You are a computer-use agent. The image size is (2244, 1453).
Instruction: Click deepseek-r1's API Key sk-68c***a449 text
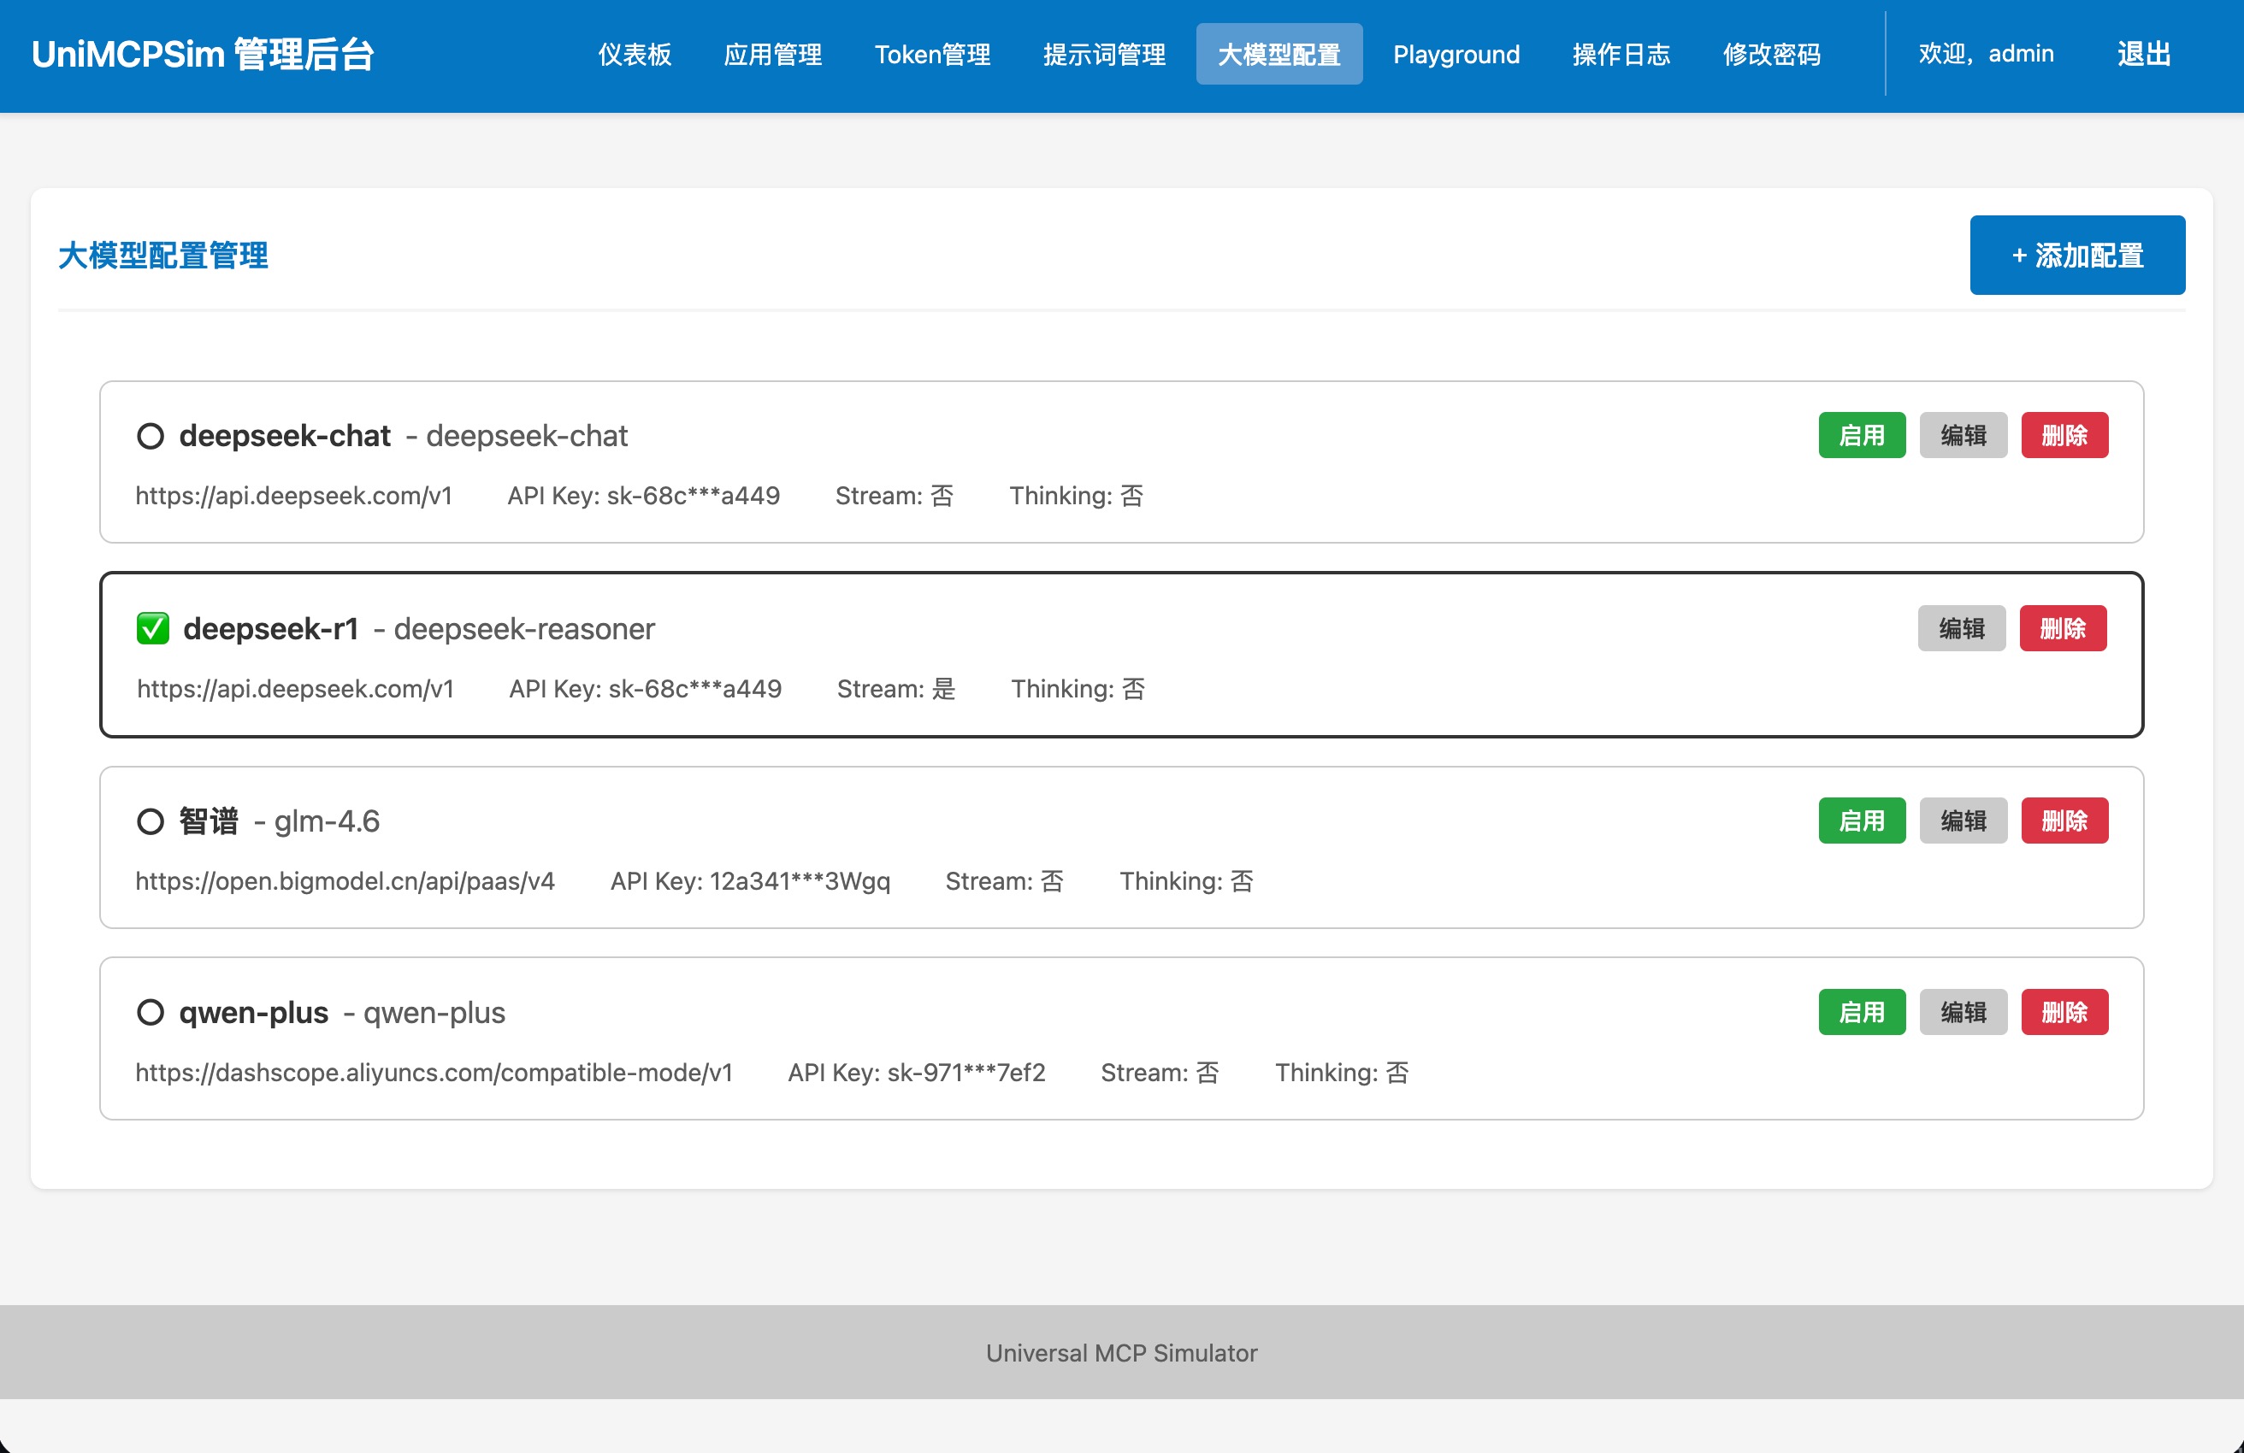coord(646,689)
